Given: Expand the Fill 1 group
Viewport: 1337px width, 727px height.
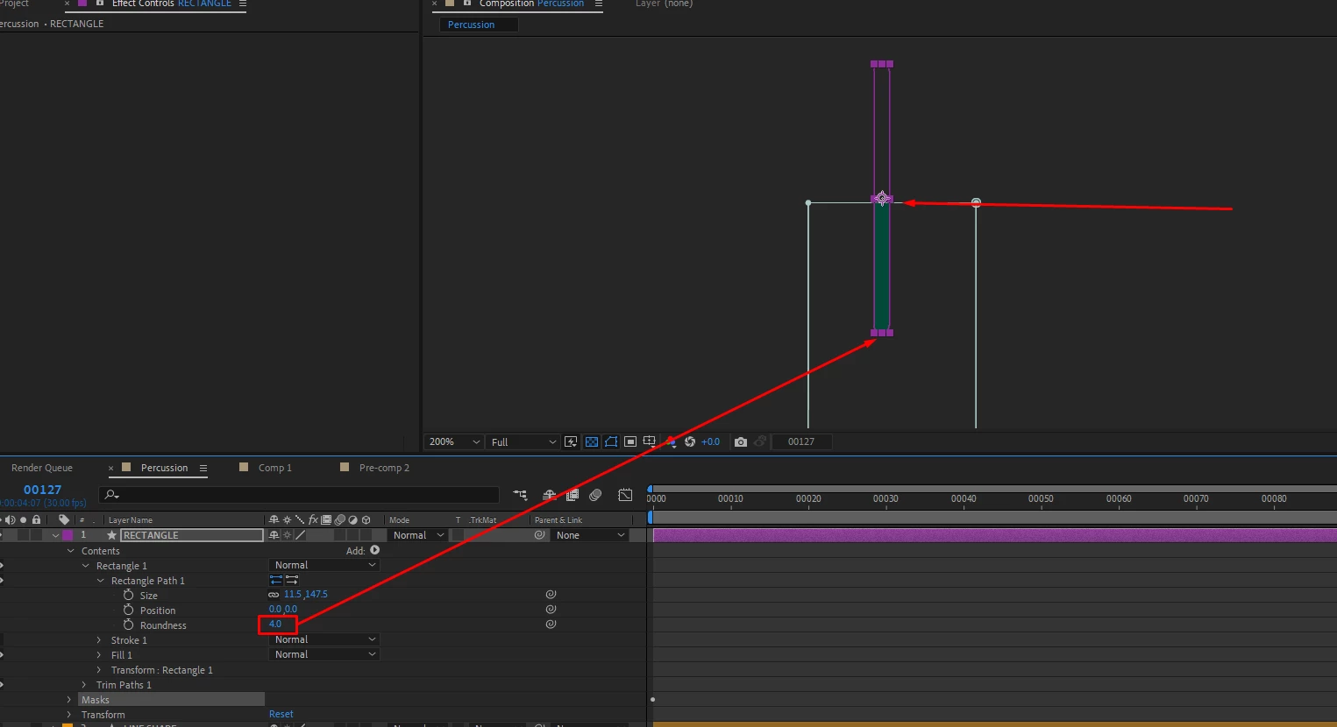Looking at the screenshot, I should pos(99,655).
